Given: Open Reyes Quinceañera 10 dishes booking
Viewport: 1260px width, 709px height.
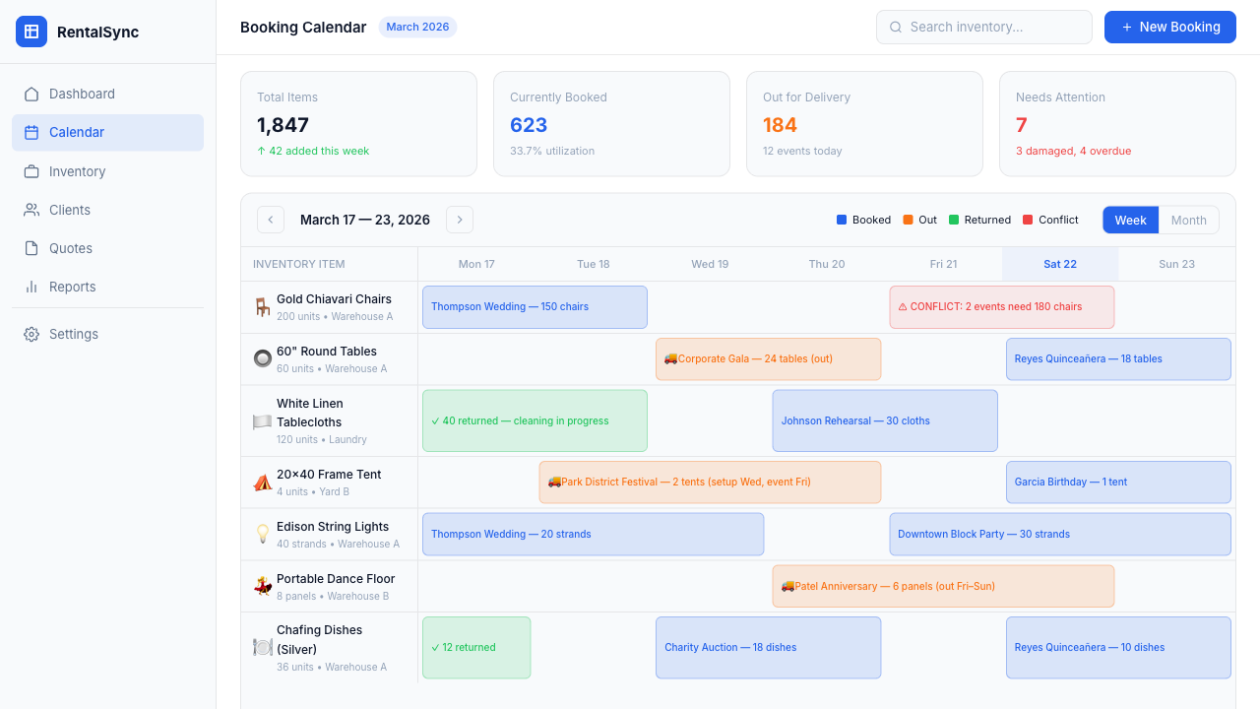Looking at the screenshot, I should [1118, 648].
